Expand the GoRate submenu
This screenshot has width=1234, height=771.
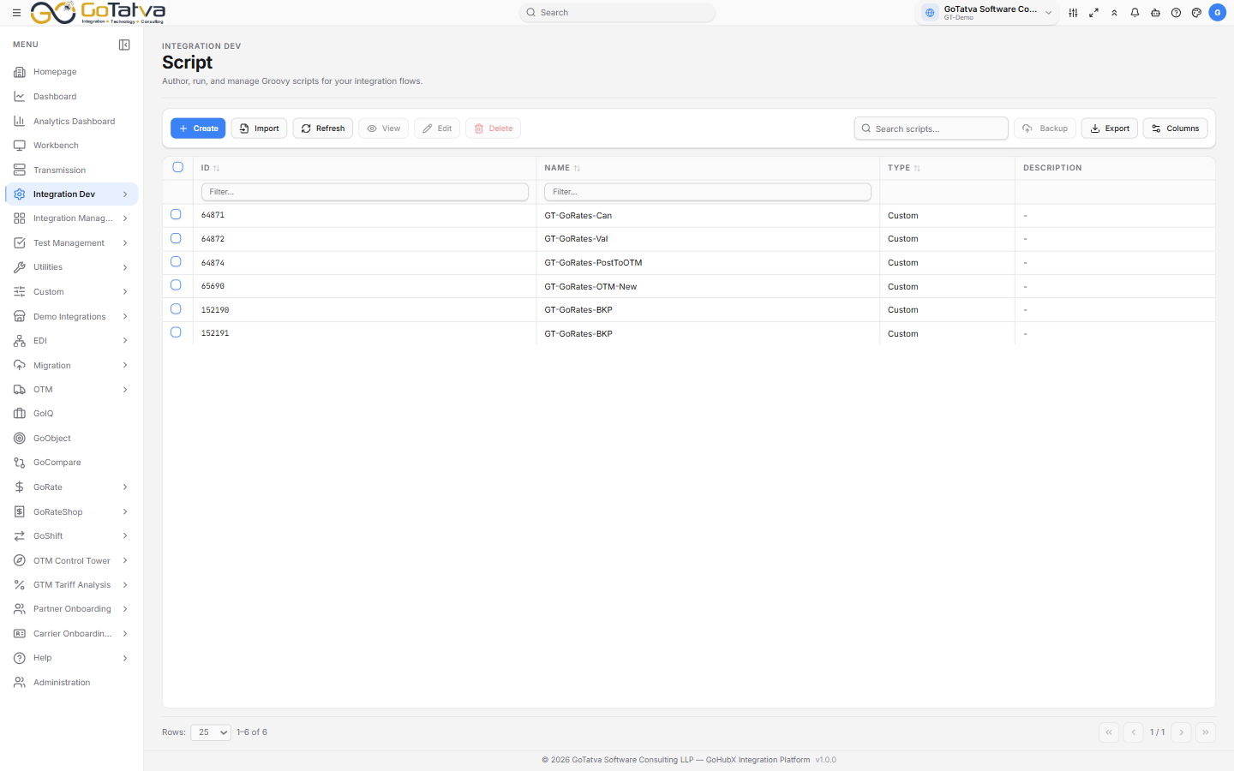[72, 487]
